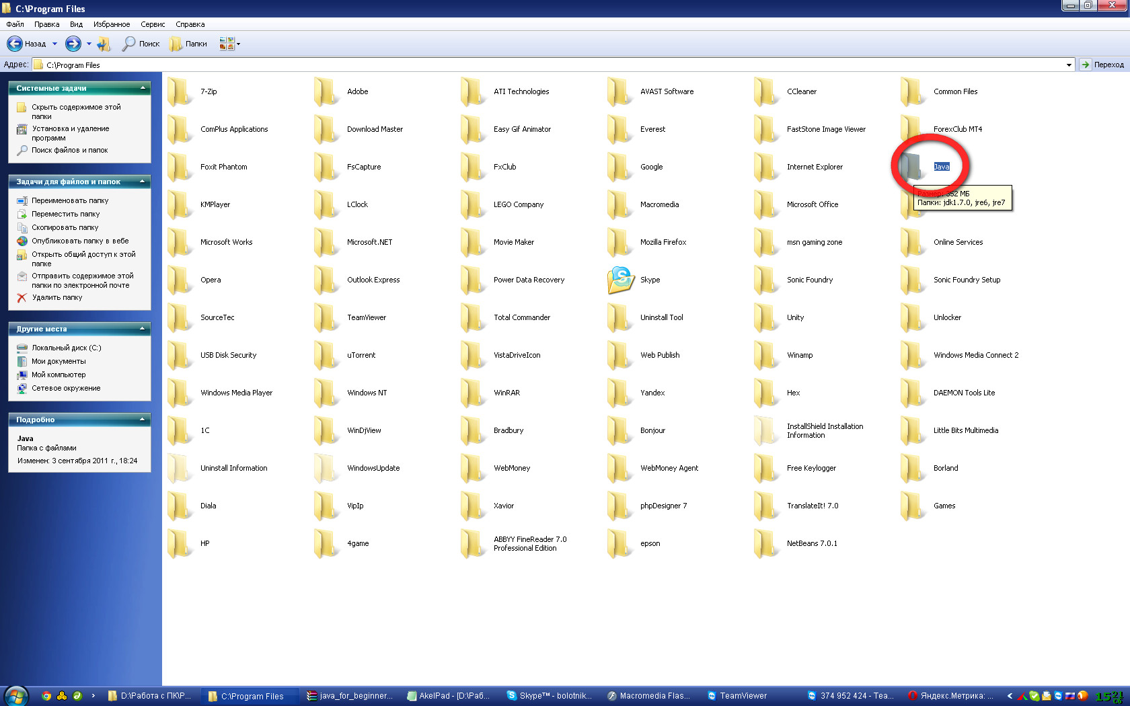1130x706 pixels.
Task: Open the Файл menu
Action: tap(15, 24)
